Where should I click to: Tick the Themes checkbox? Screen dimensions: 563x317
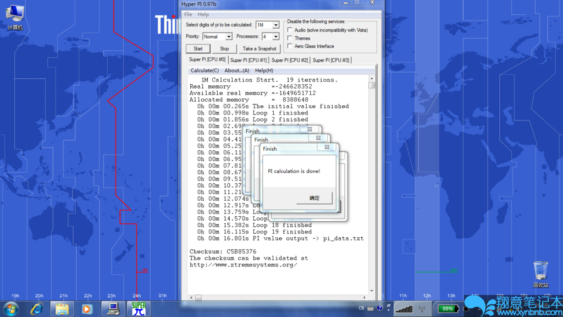coord(290,38)
